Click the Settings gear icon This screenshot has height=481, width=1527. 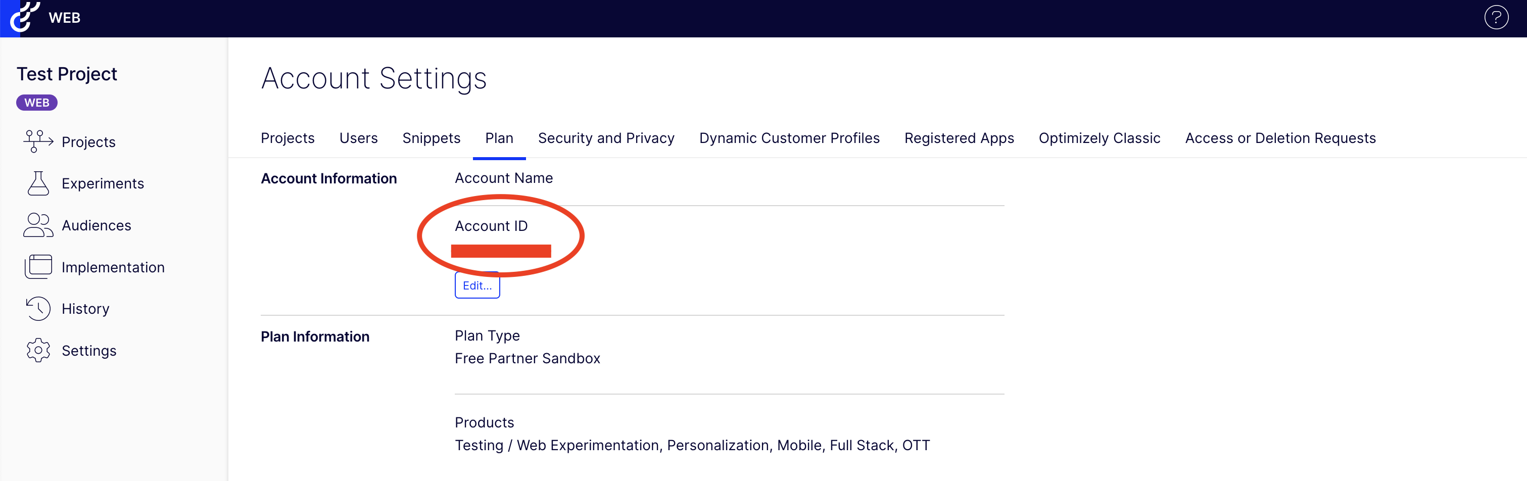[x=38, y=351]
